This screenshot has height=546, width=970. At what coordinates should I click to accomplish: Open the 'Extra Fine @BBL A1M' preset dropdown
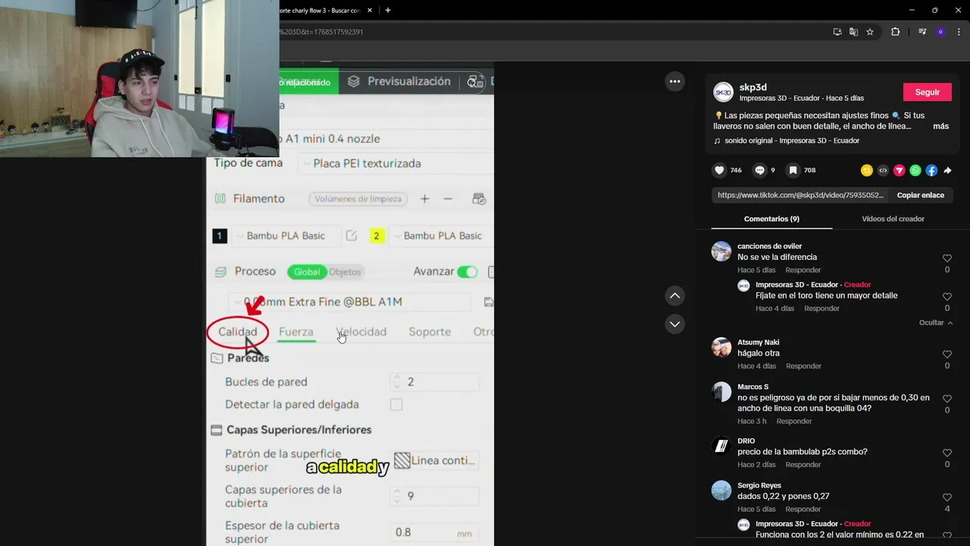pyautogui.click(x=350, y=302)
